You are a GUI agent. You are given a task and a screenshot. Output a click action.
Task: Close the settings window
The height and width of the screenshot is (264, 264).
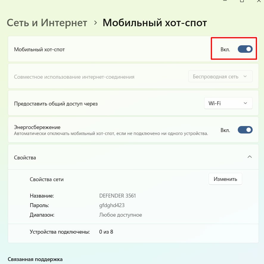[x=259, y=1]
